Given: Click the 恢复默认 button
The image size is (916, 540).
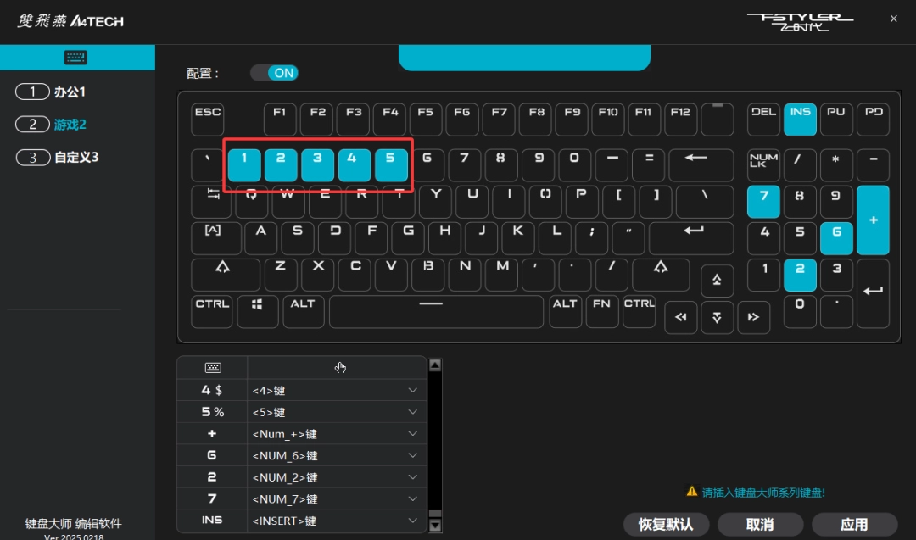Looking at the screenshot, I should point(666,525).
